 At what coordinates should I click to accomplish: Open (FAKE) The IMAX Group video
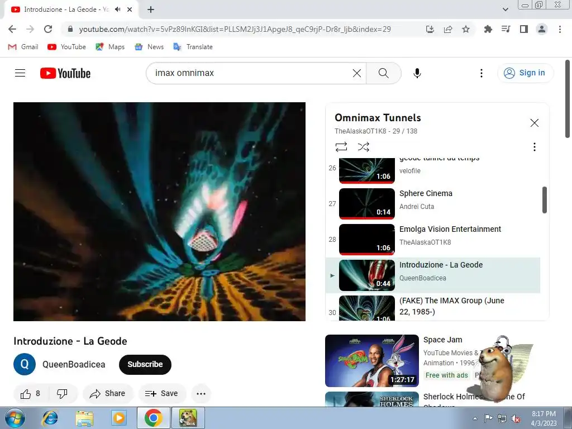(433, 307)
